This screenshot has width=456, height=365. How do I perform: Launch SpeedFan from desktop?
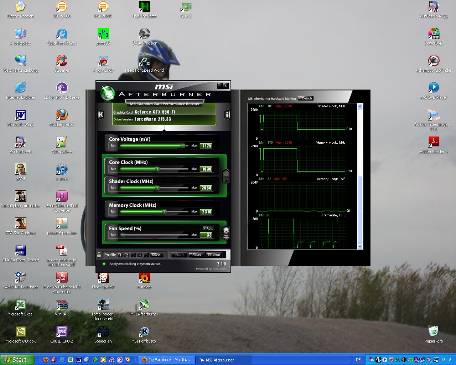[103, 335]
